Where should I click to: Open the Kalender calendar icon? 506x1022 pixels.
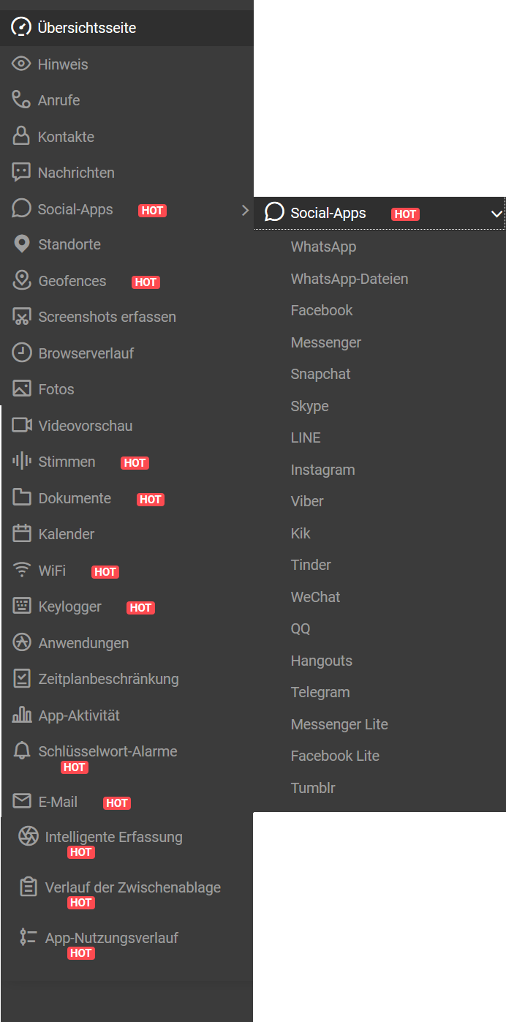21,534
